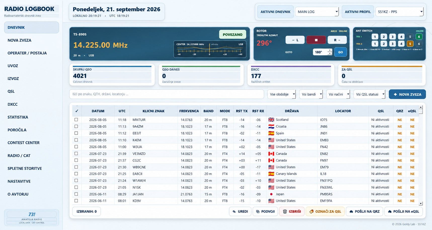
Task: Click the POVEZANO status button
Action: pos(232,35)
